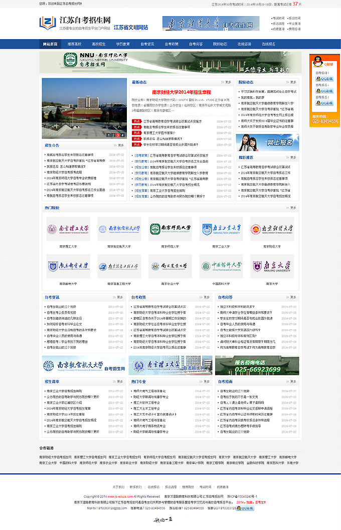The height and width of the screenshot is (530, 341).
Task: Click the 报名咨询电话 025-66923699 banner
Action: [257, 365]
